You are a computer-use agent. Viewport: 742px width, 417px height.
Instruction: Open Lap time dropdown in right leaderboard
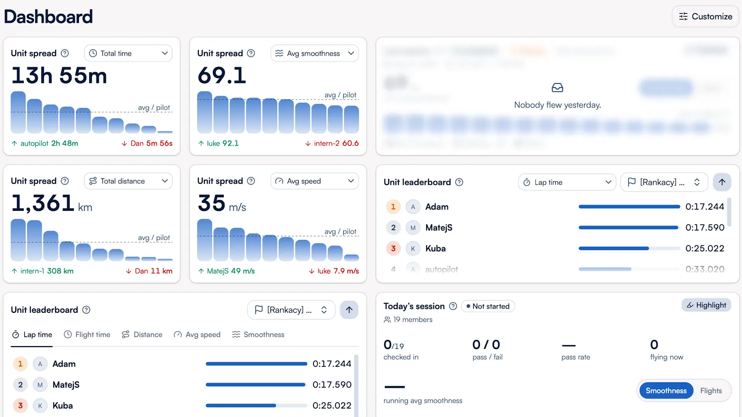(567, 182)
